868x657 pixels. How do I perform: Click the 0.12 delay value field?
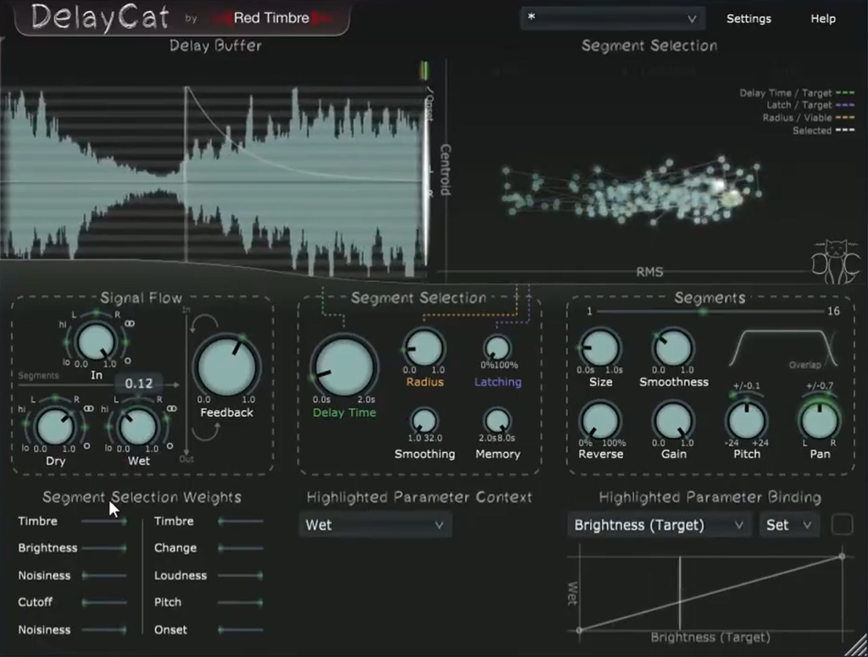click(x=139, y=384)
